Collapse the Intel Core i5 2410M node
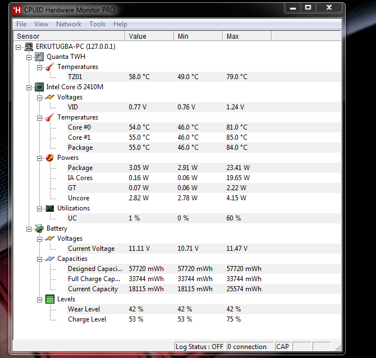Screen dimensions: 376x358 pyautogui.click(x=29, y=88)
